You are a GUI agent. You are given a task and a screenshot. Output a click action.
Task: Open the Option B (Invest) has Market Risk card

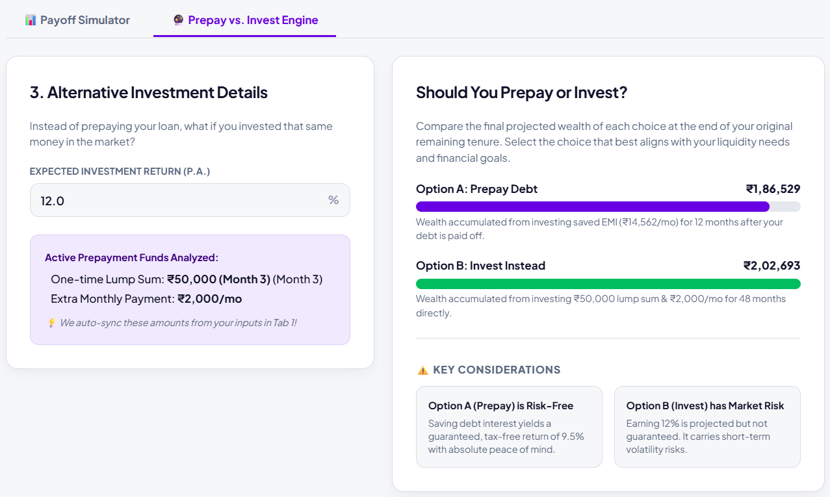707,427
